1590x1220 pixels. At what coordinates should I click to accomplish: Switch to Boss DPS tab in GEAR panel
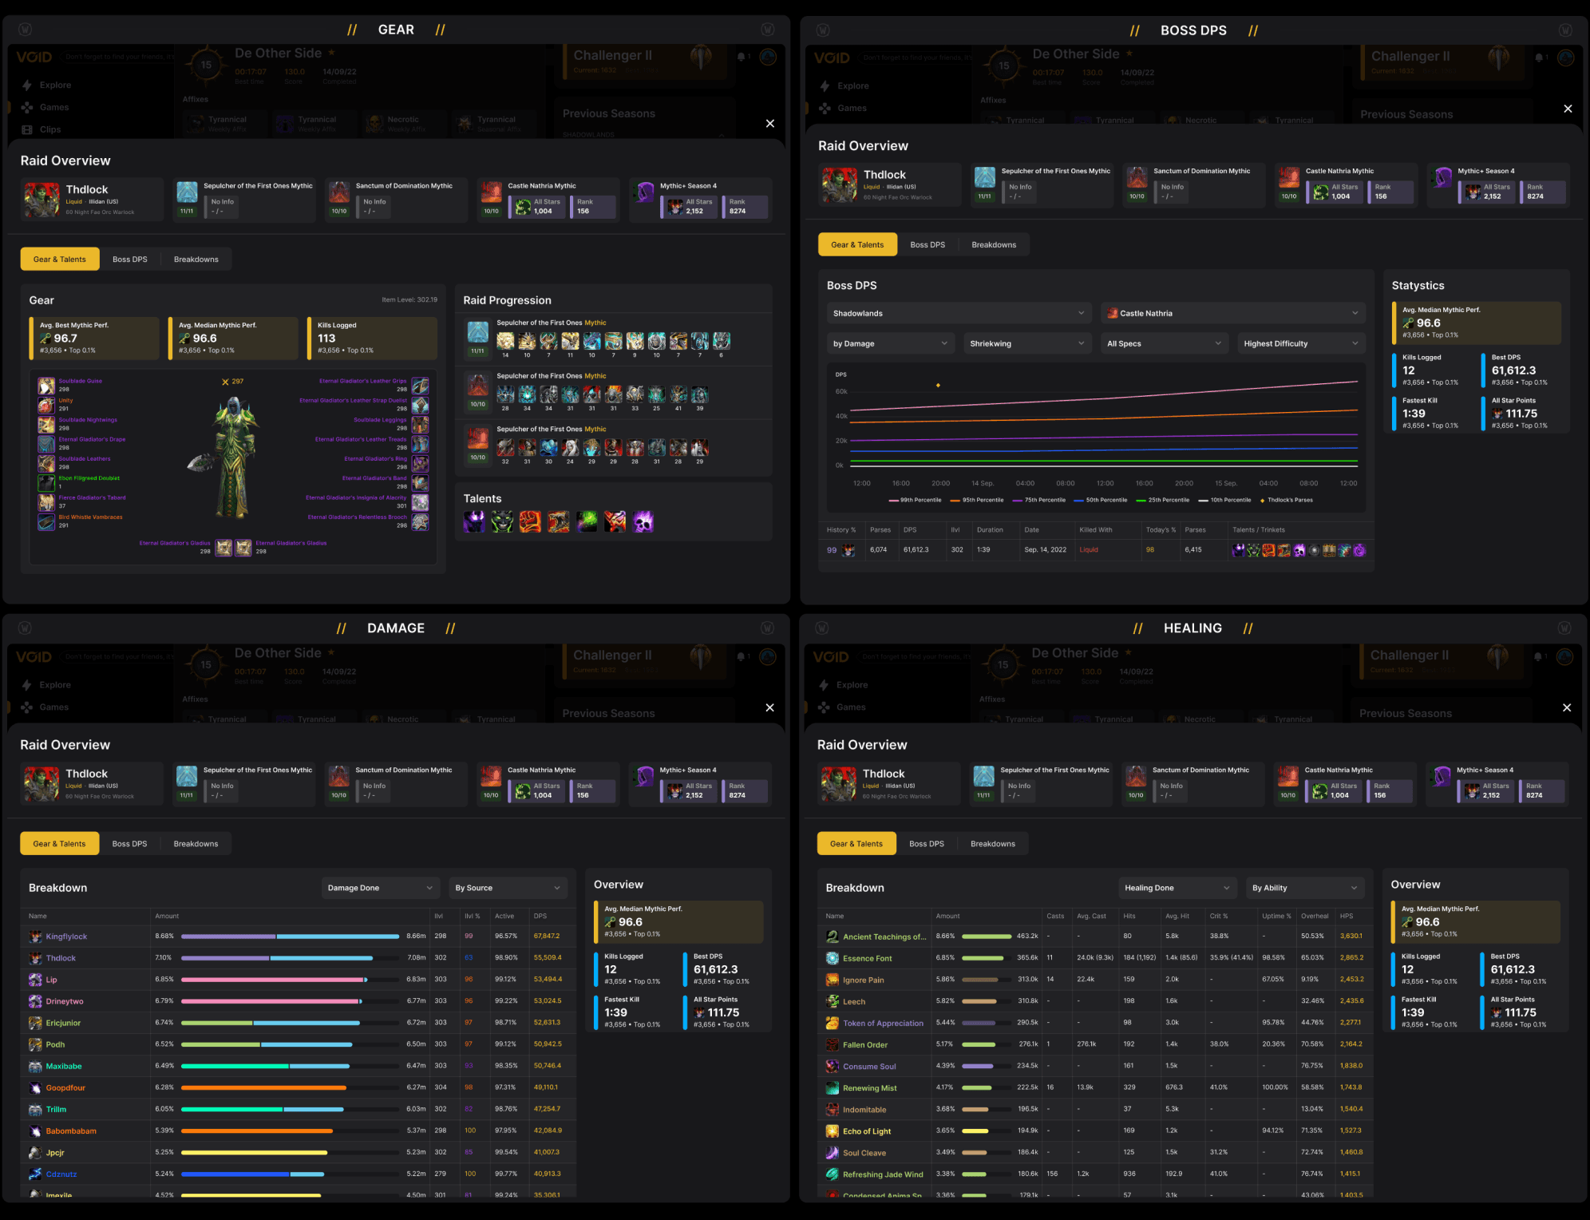[x=130, y=259]
